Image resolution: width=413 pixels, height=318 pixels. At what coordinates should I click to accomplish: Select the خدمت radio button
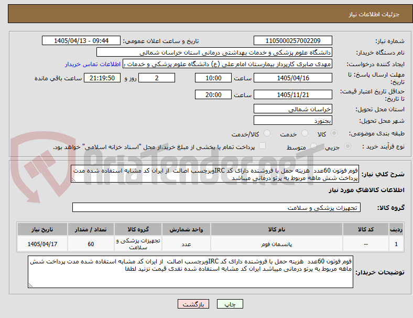(x=305, y=133)
